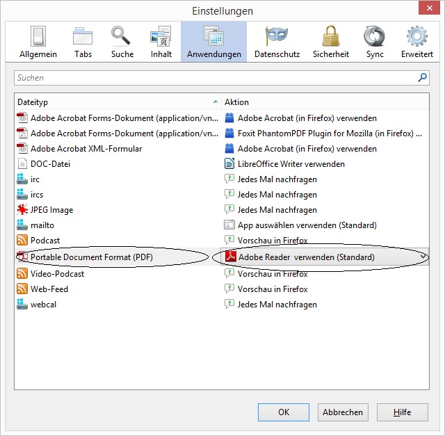445x436 pixels.
Task: Click the magnifier icon in search field
Action: [422, 77]
